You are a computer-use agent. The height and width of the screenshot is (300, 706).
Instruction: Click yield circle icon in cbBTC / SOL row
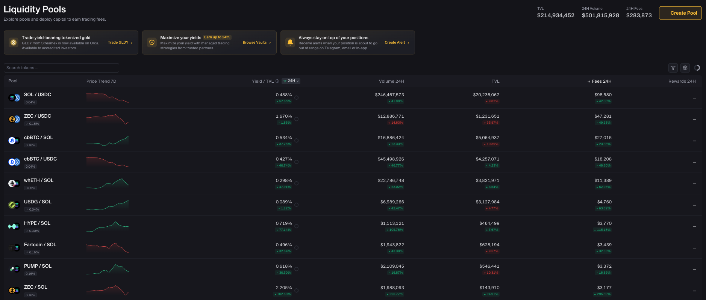297,141
